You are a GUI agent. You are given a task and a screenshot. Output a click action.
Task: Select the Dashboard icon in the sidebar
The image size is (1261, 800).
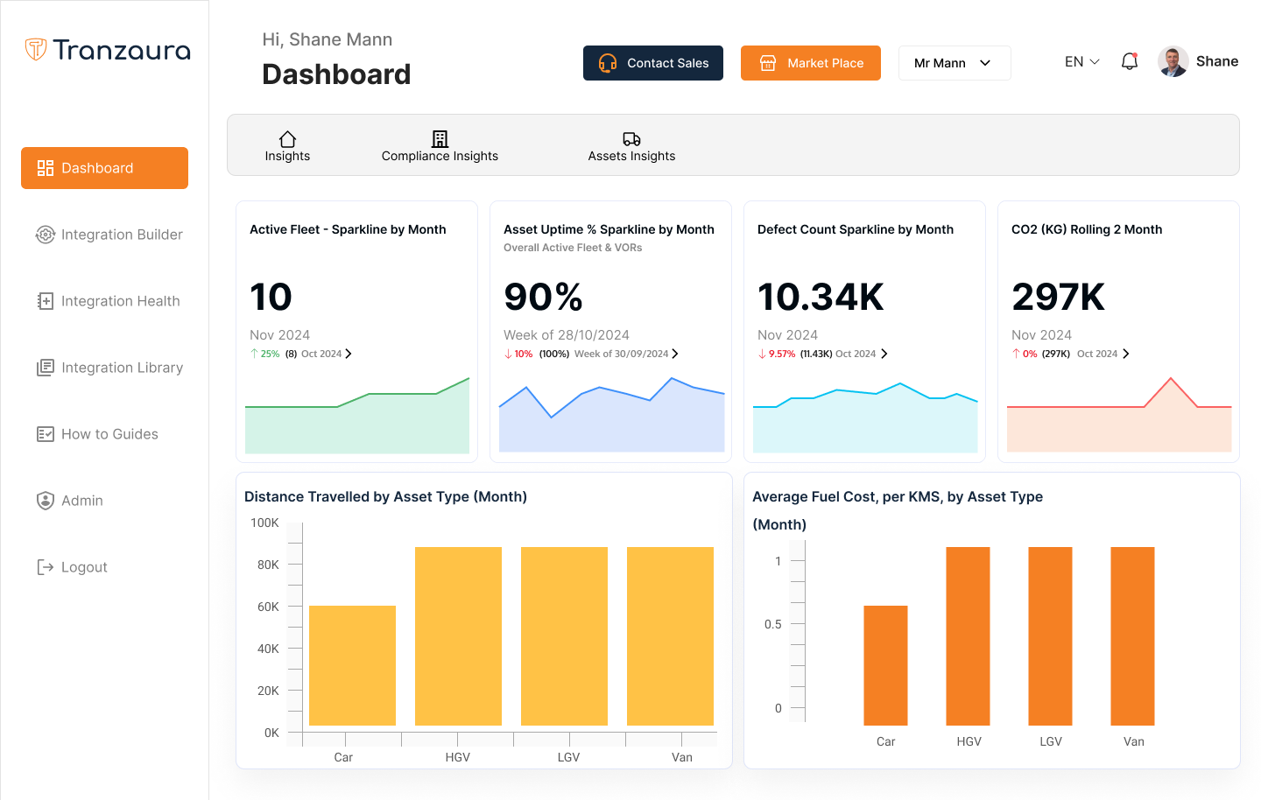45,168
